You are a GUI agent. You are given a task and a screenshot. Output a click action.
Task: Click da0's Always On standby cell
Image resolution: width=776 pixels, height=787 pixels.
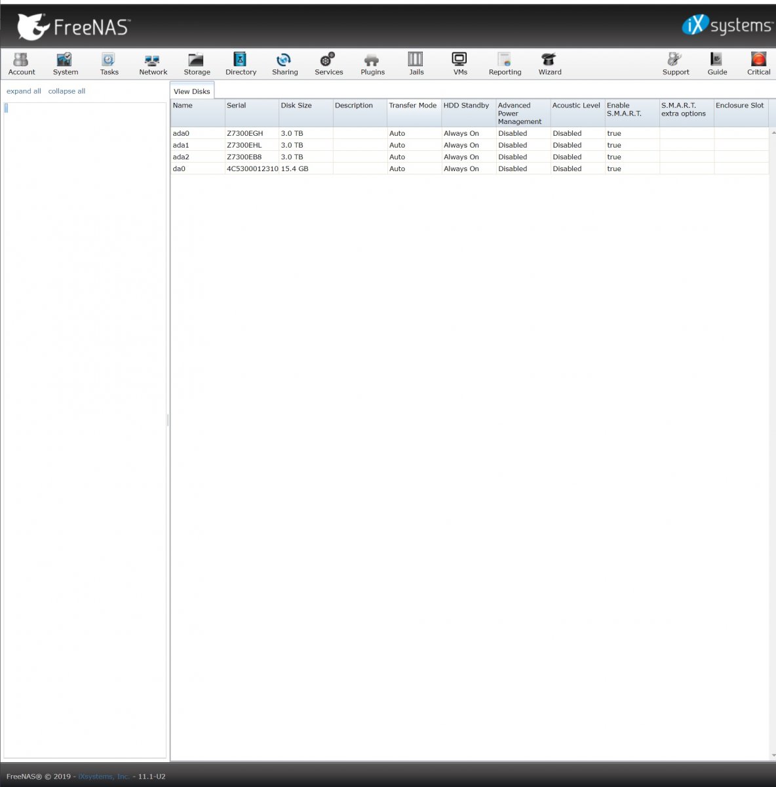tap(469, 169)
